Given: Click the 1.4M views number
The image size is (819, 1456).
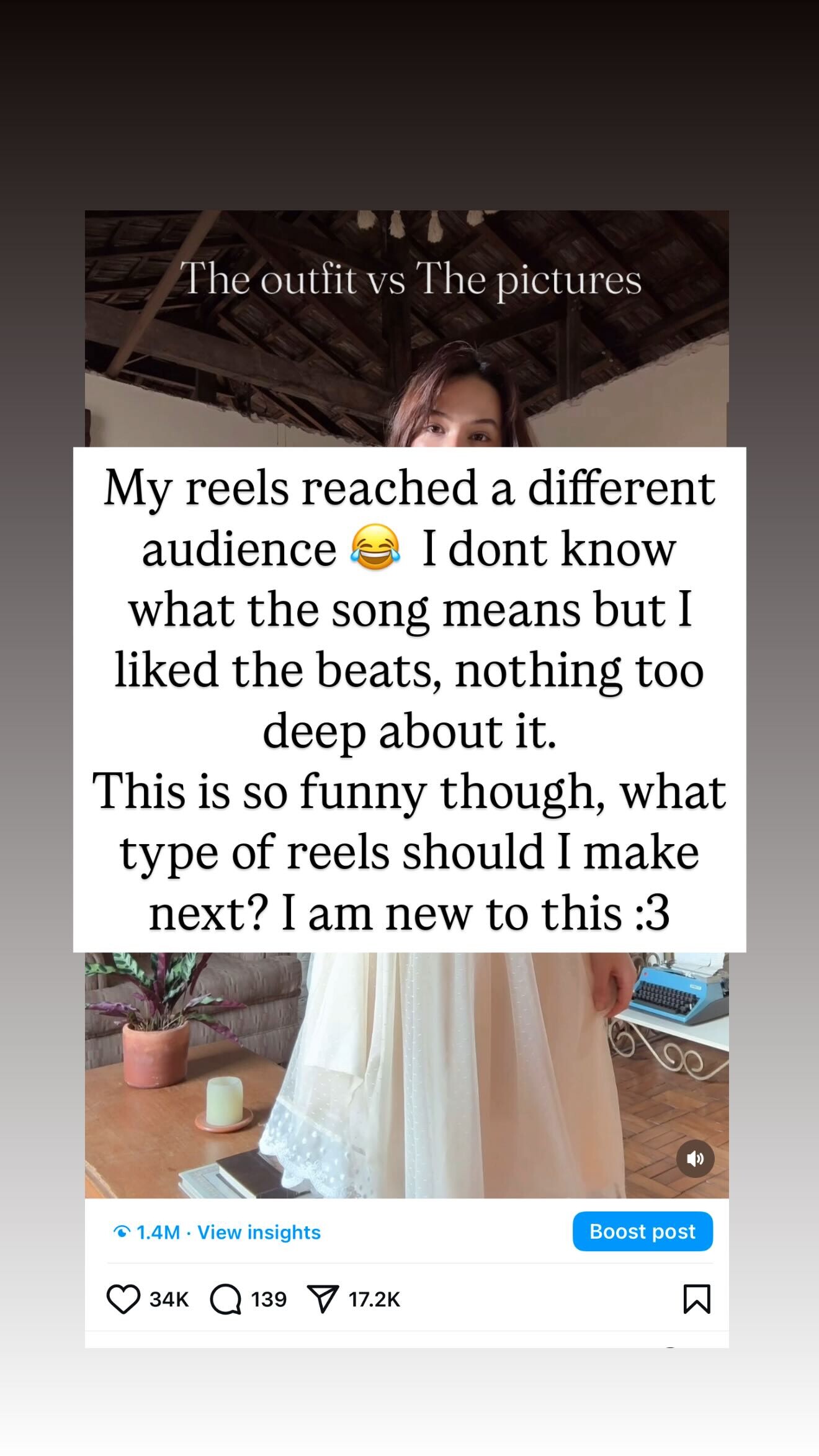Looking at the screenshot, I should 158,1232.
